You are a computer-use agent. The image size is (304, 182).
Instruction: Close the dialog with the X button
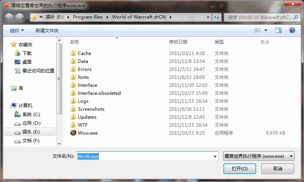(x=293, y=4)
